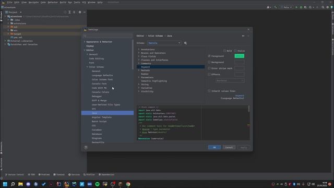Open the help question mark in Settings
The height and width of the screenshot is (188, 334).
pos(86,147)
